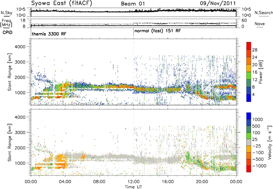The height and width of the screenshot is (189, 273).
Task: Click '4000' on the power panel axis
Action: click(x=20, y=47)
